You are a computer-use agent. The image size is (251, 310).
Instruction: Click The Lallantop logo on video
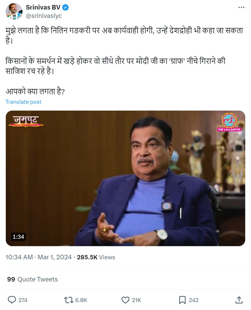tap(229, 122)
